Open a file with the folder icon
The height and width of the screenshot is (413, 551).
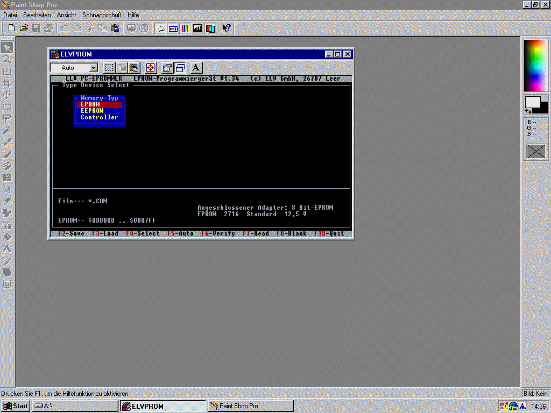coord(24,28)
